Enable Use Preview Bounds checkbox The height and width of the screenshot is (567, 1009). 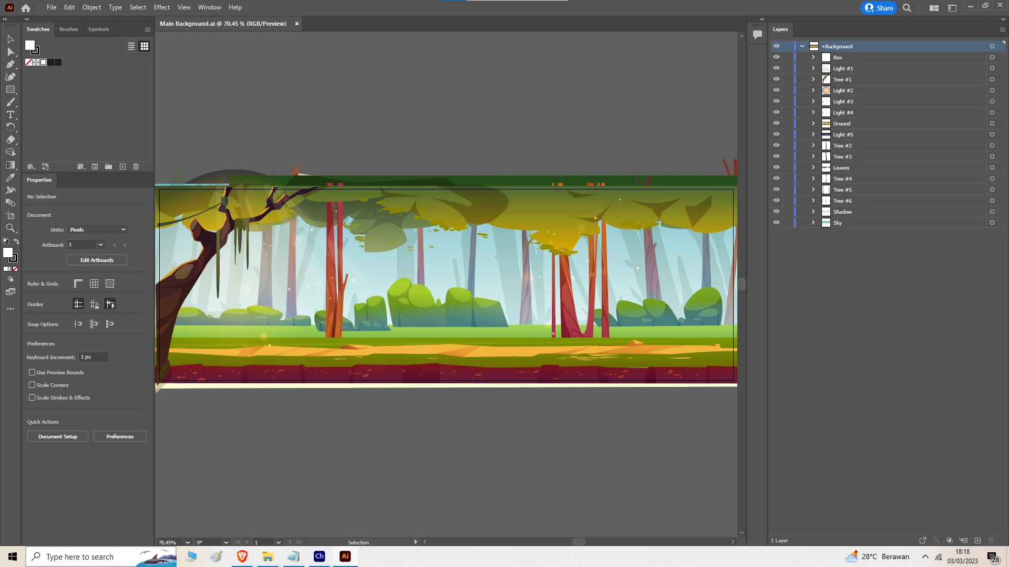click(32, 372)
